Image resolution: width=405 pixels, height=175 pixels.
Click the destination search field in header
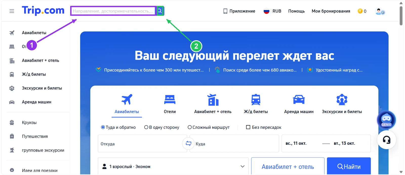(x=113, y=11)
